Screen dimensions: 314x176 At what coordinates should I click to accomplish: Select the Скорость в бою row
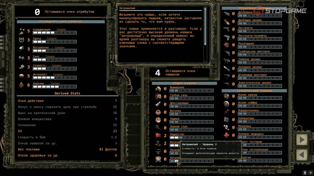[68, 137]
